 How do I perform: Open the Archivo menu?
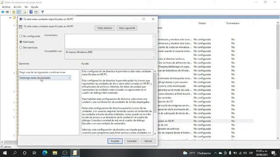[6, 7]
